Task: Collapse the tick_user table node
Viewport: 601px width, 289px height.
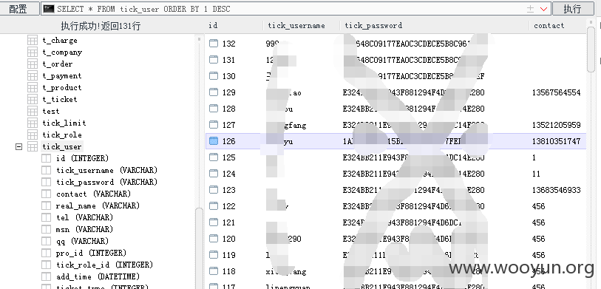Action: [18, 146]
